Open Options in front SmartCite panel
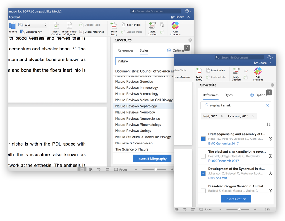This screenshot has width=285, height=221. click(x=258, y=95)
